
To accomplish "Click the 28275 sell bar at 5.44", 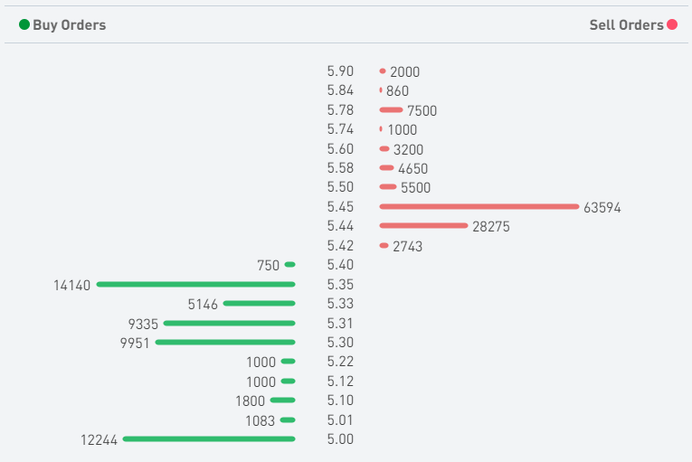I will (x=423, y=226).
